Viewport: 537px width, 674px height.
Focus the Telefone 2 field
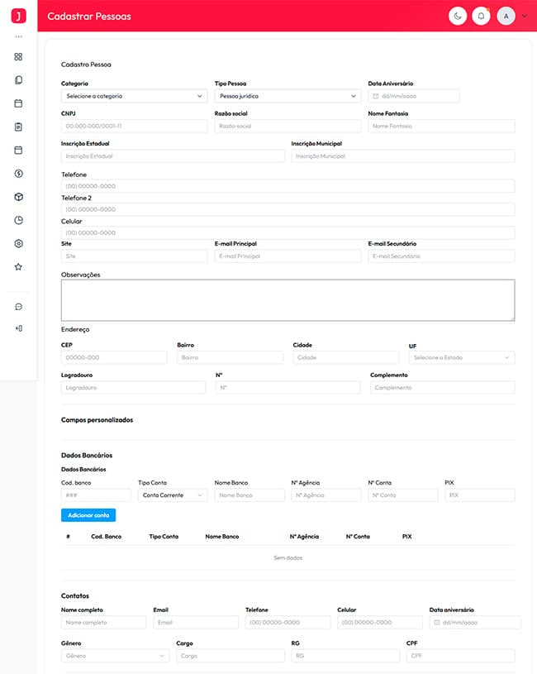click(288, 209)
